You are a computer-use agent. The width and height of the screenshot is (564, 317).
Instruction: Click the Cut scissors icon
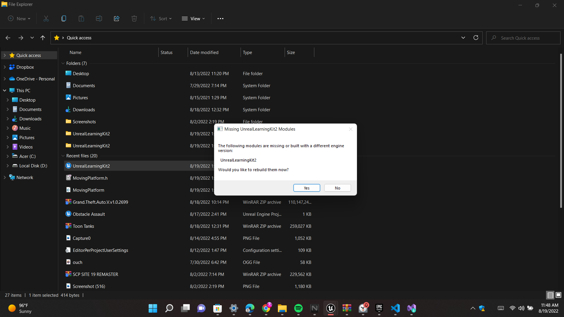46,18
